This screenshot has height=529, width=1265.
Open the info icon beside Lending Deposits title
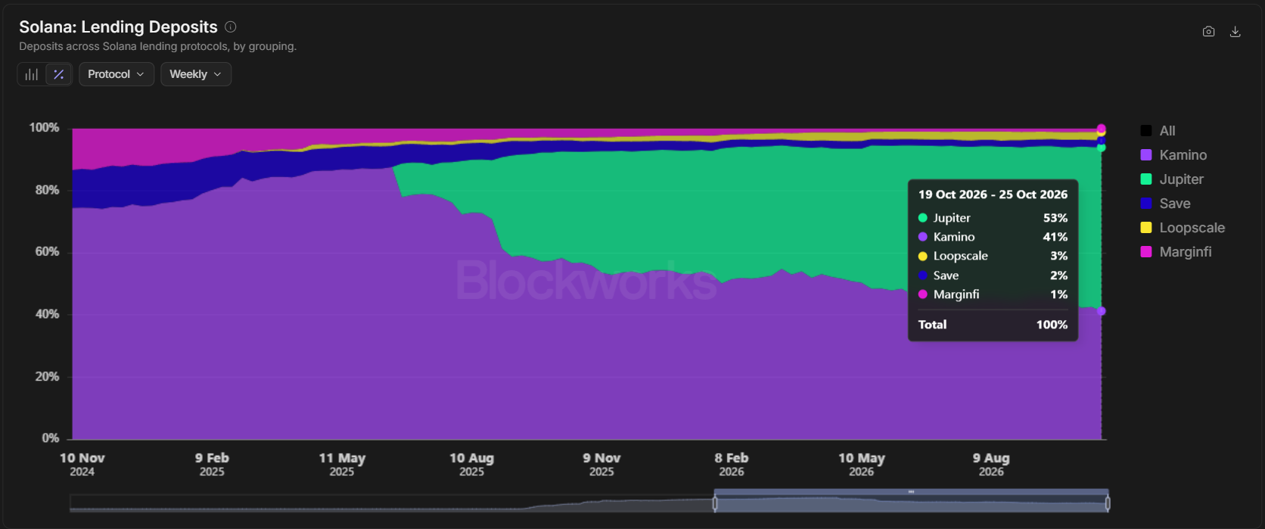click(x=231, y=26)
